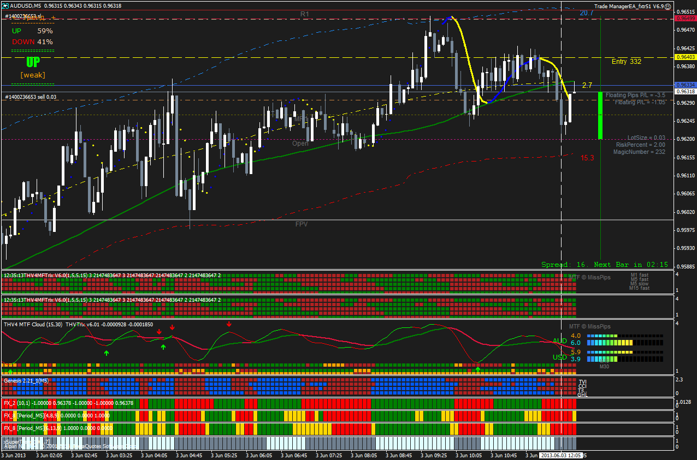Screen dimensions: 697x460
Task: Click the Open level label on chart
Action: click(x=300, y=144)
